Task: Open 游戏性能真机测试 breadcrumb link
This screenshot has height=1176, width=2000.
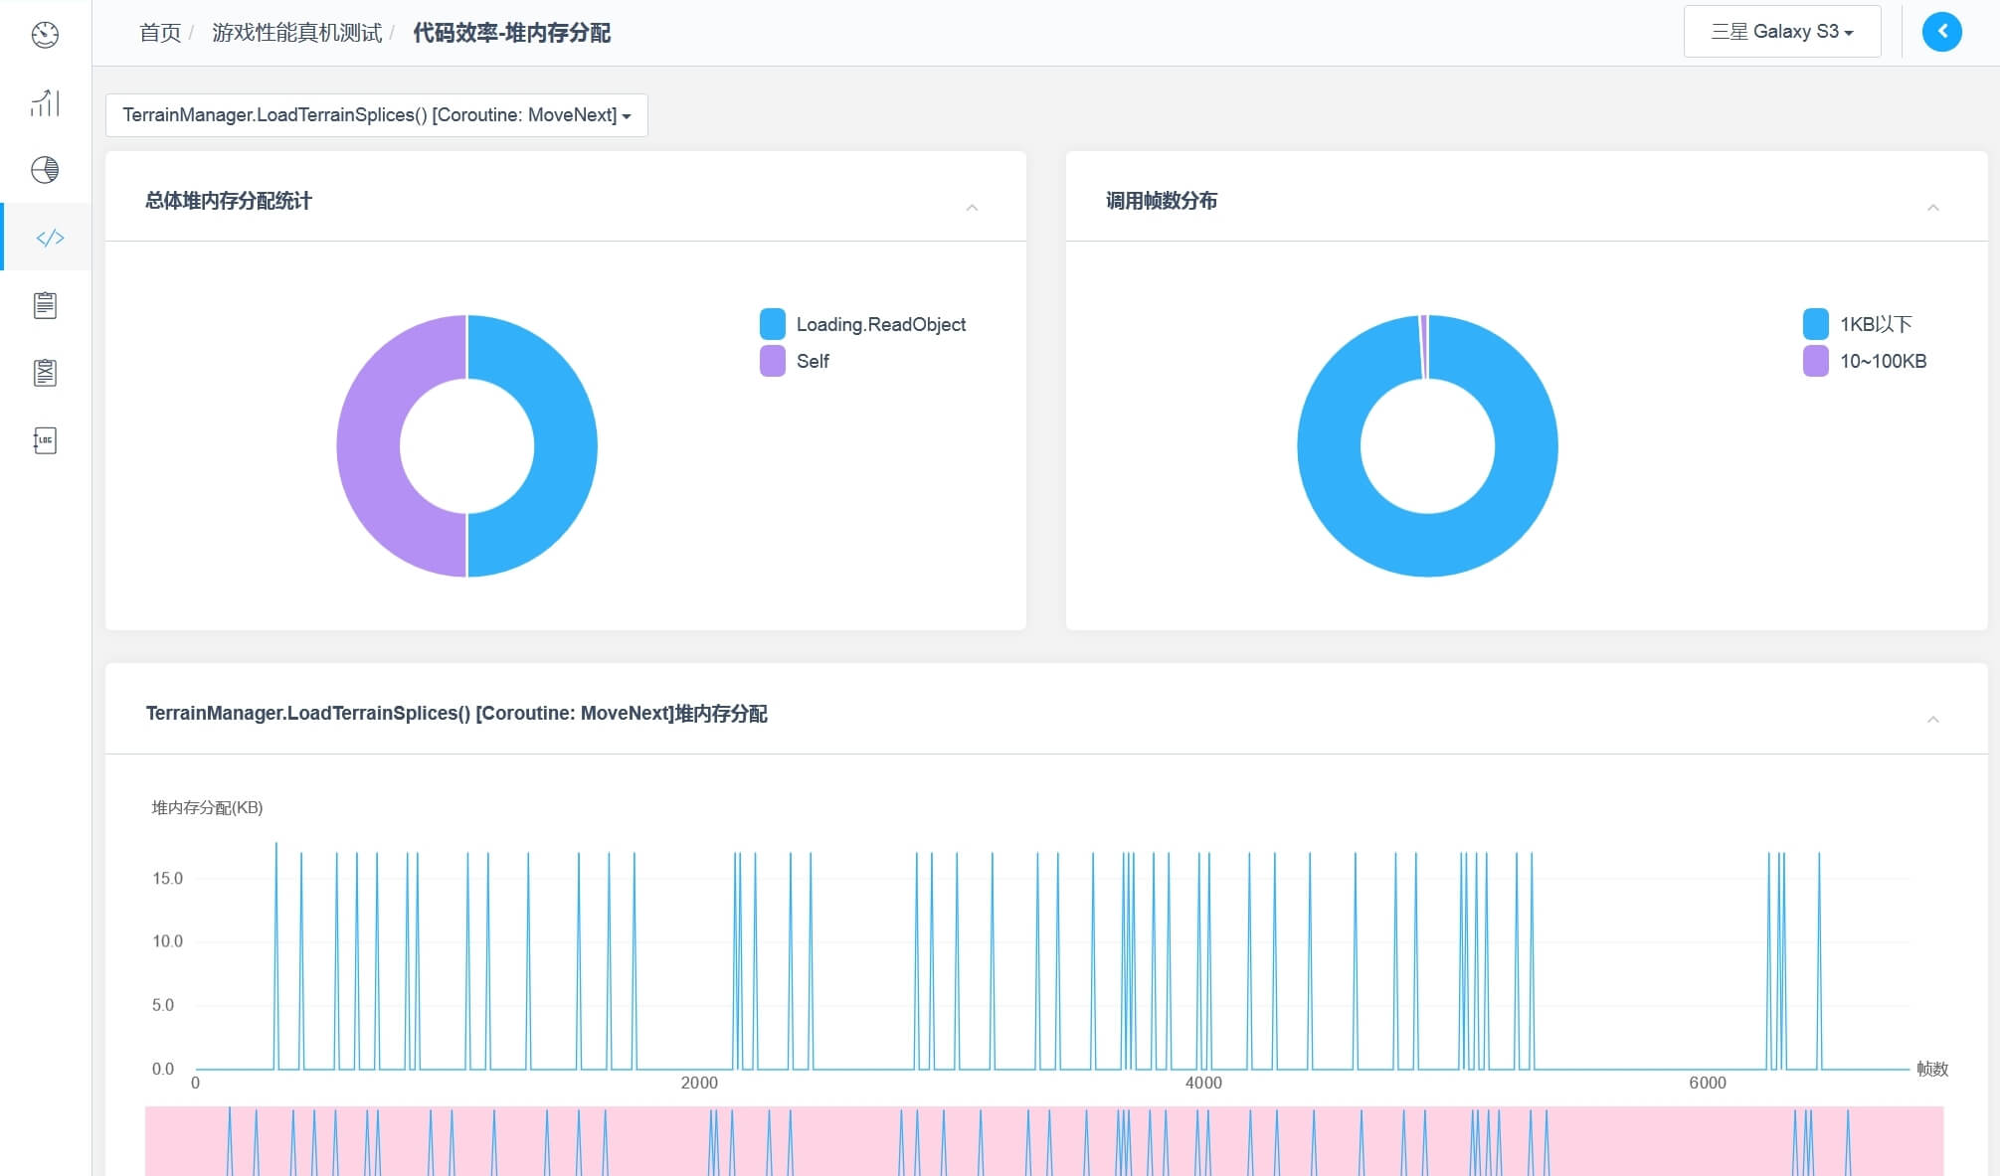Action: point(296,33)
